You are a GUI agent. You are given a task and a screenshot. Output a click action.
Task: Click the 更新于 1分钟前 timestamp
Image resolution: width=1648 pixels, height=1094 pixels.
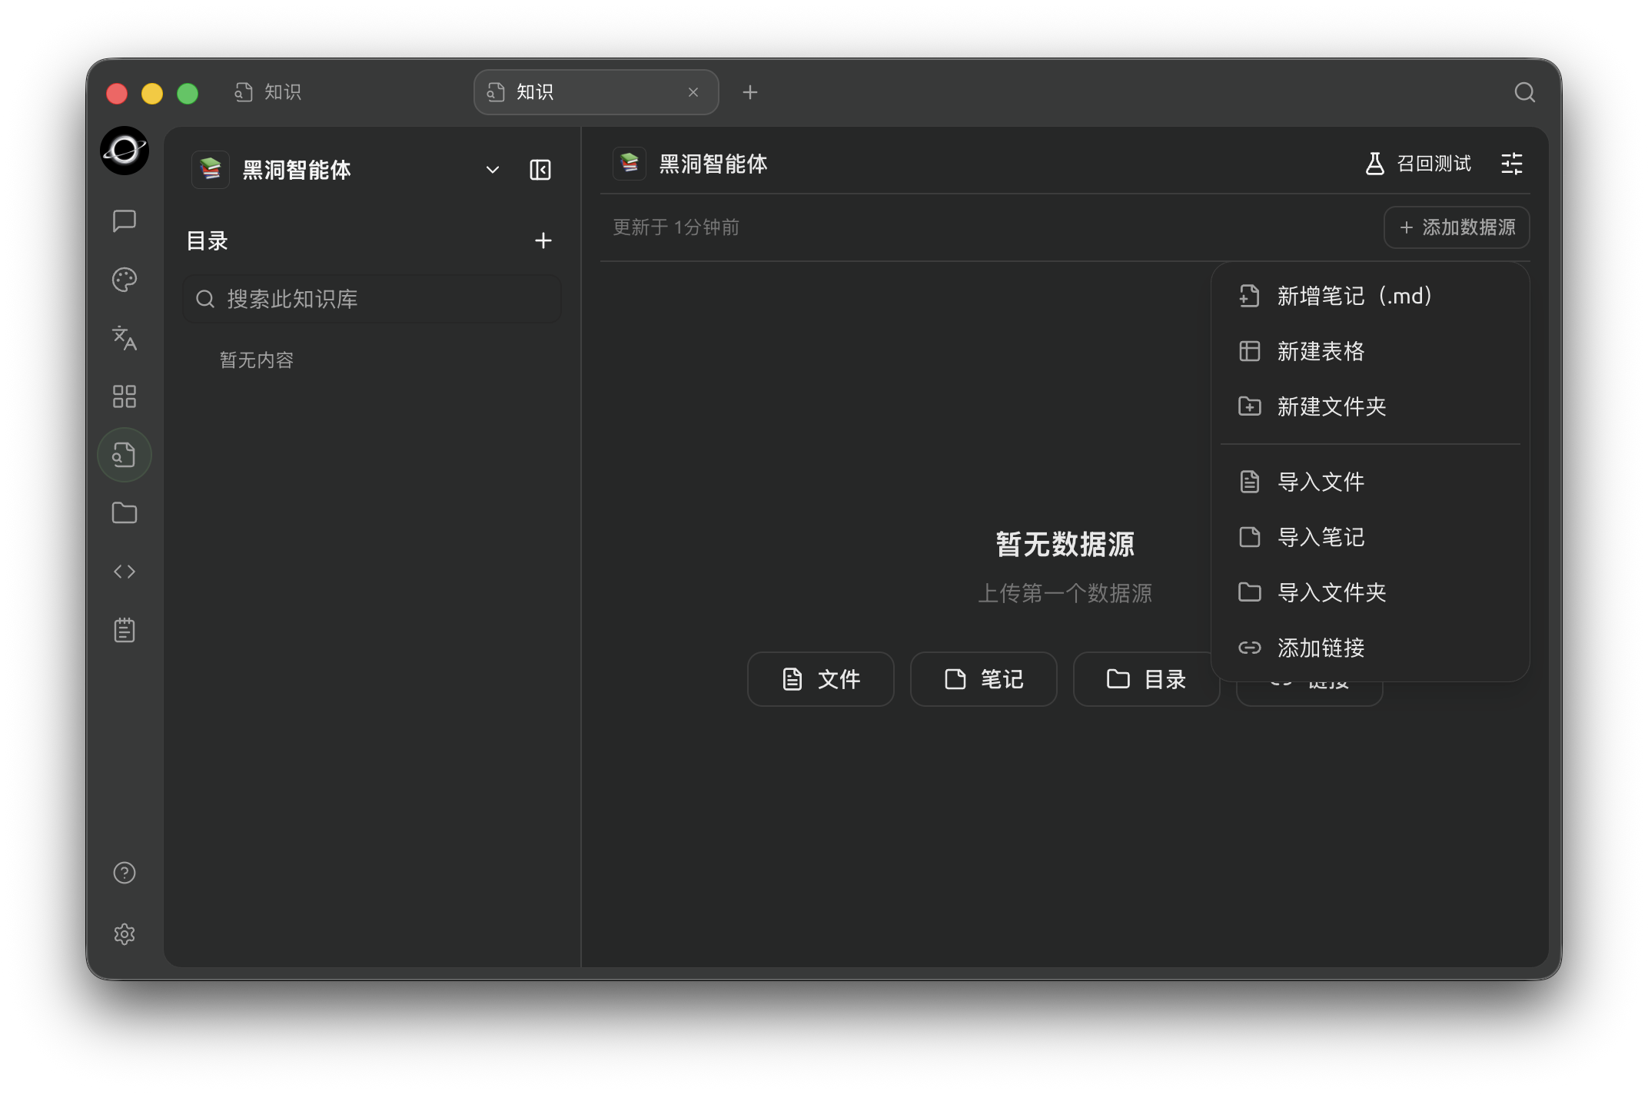pyautogui.click(x=676, y=227)
